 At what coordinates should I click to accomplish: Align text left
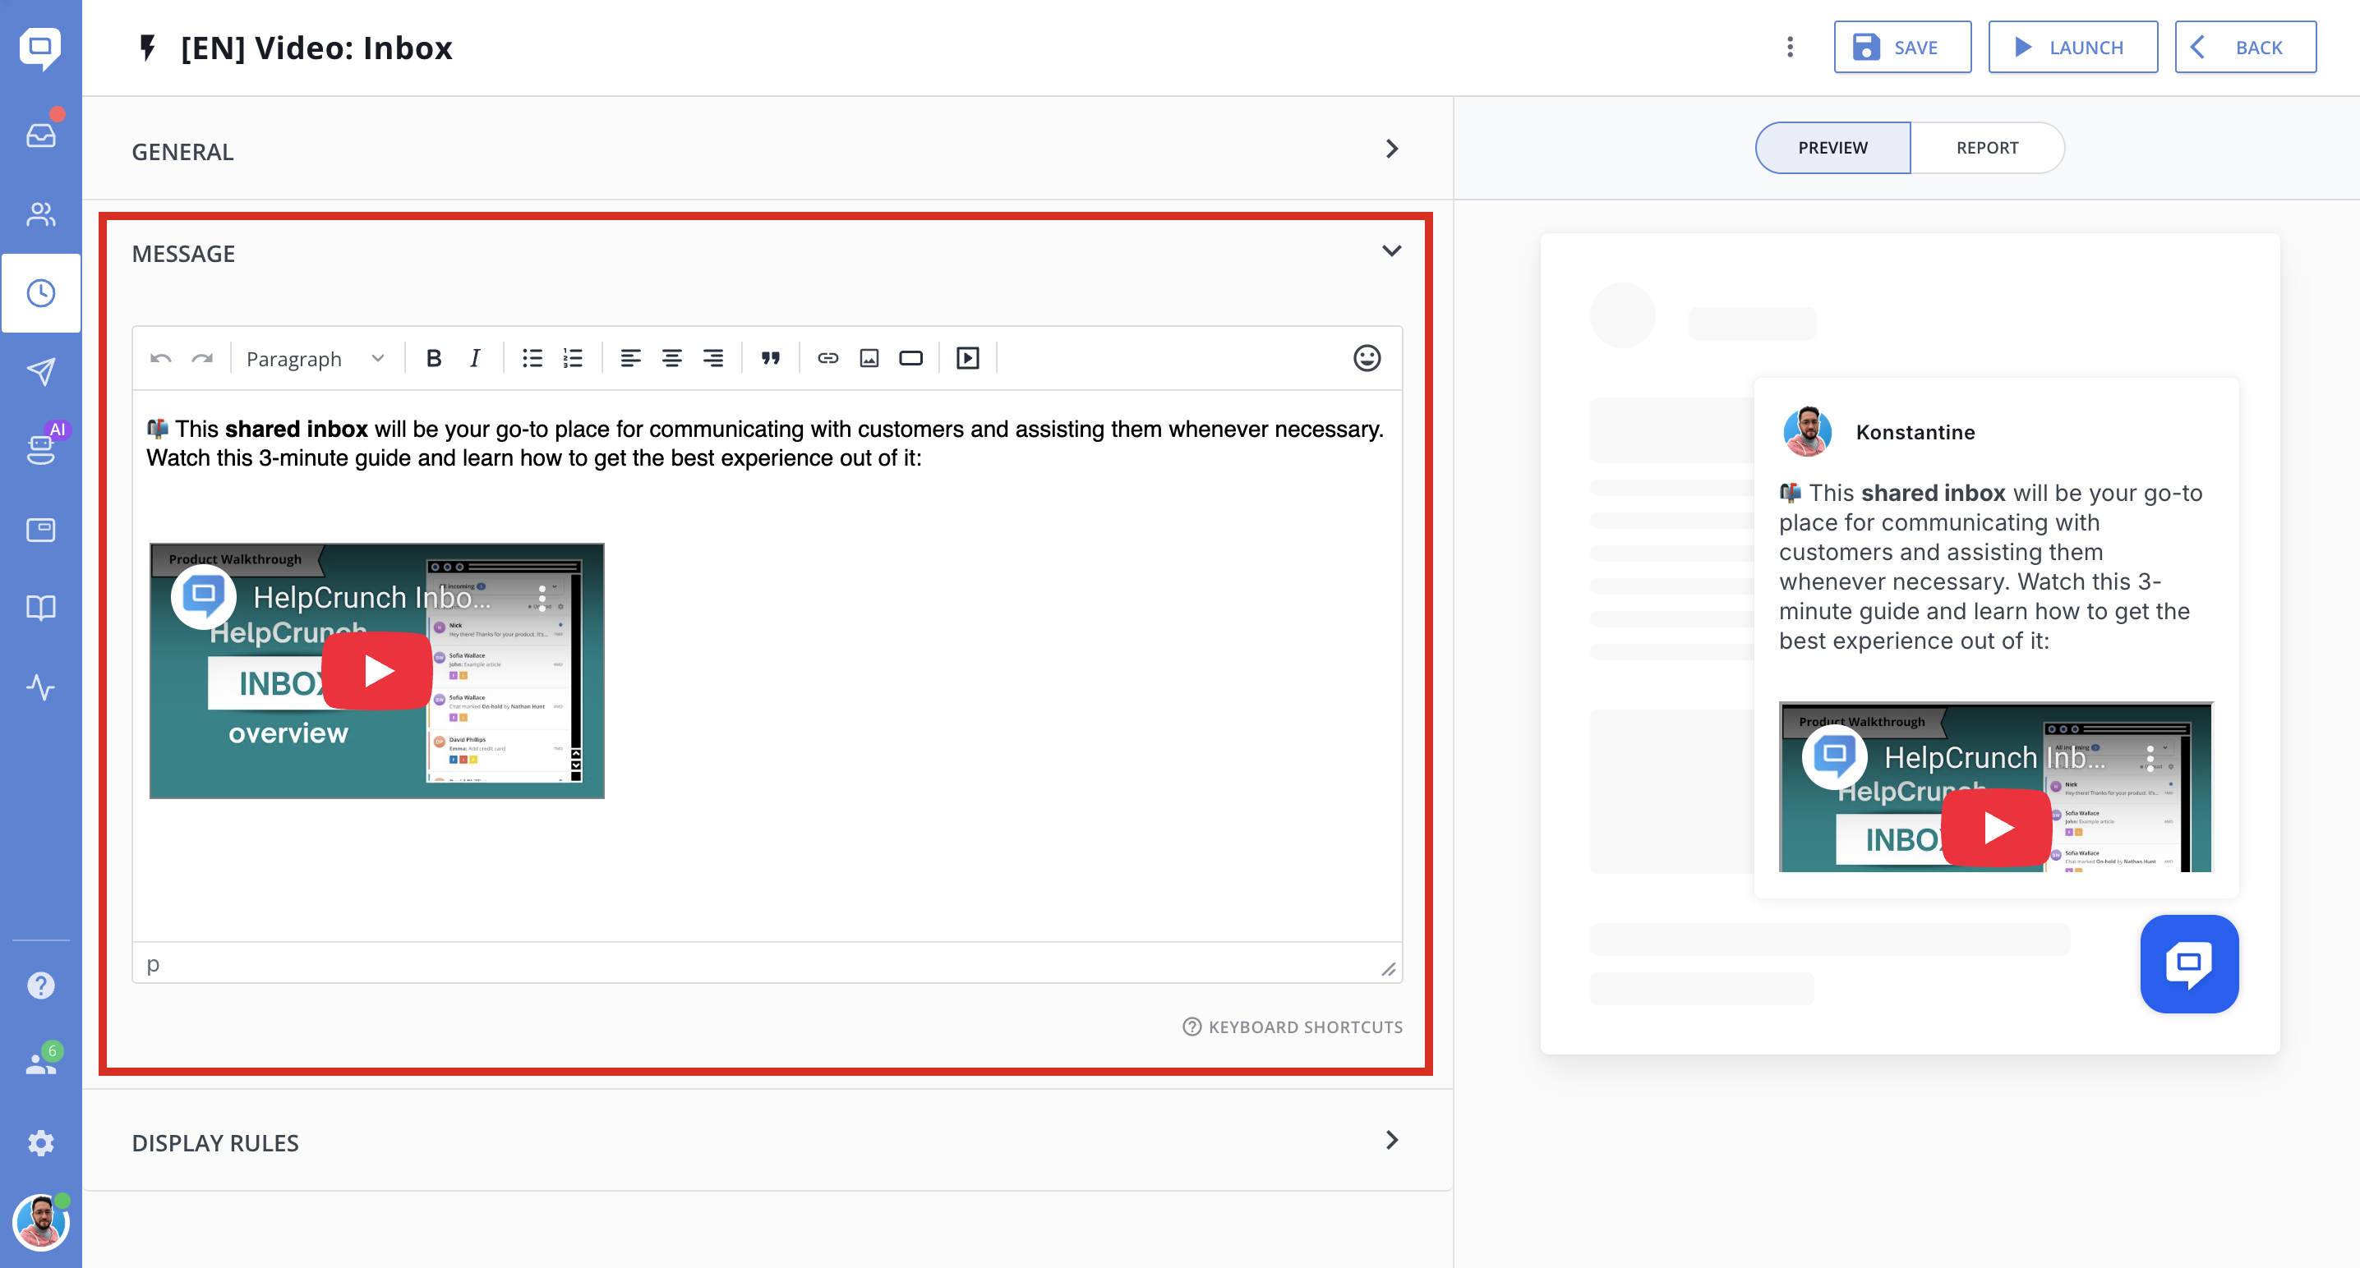630,358
